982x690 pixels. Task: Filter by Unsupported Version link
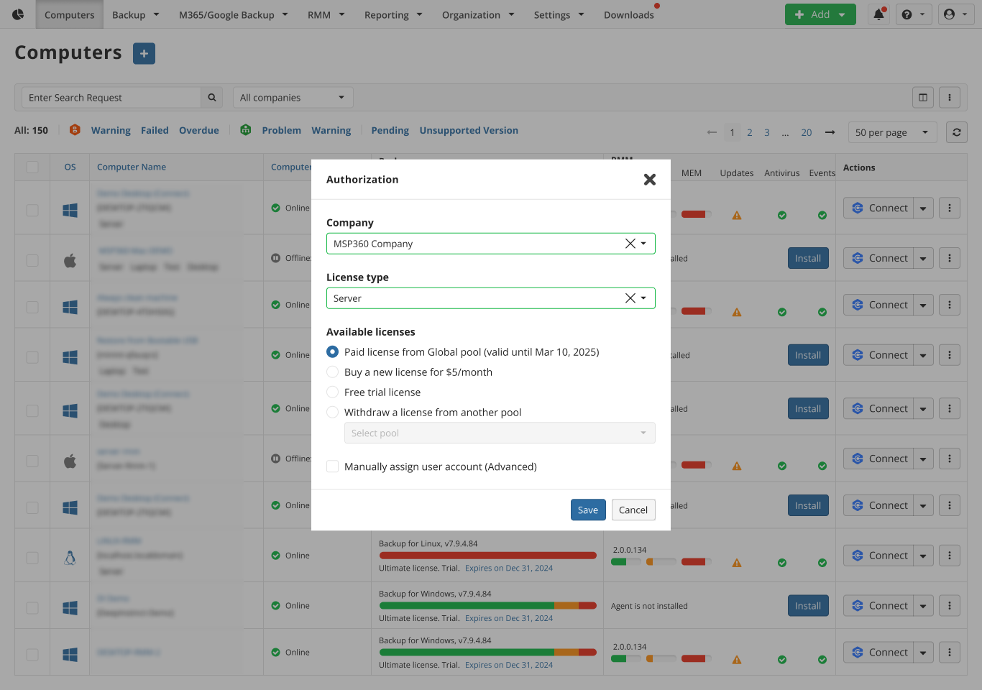click(x=469, y=130)
